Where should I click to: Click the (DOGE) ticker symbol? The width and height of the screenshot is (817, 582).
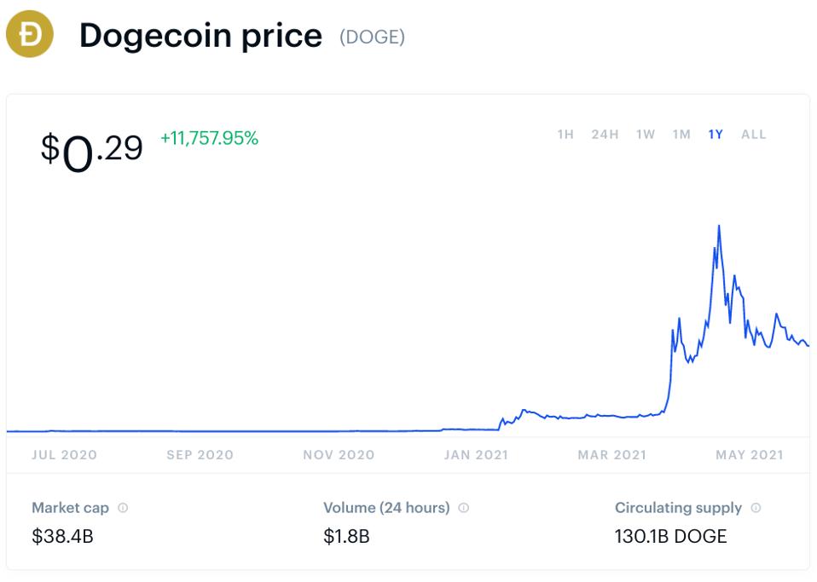(372, 37)
